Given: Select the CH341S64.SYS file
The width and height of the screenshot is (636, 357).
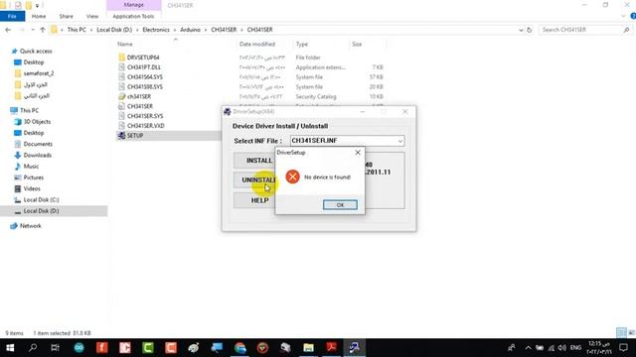Looking at the screenshot, I should (144, 77).
